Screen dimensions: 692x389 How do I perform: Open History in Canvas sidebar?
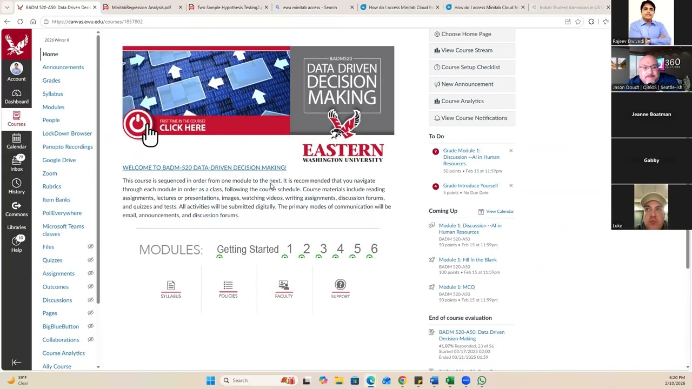[x=16, y=186]
